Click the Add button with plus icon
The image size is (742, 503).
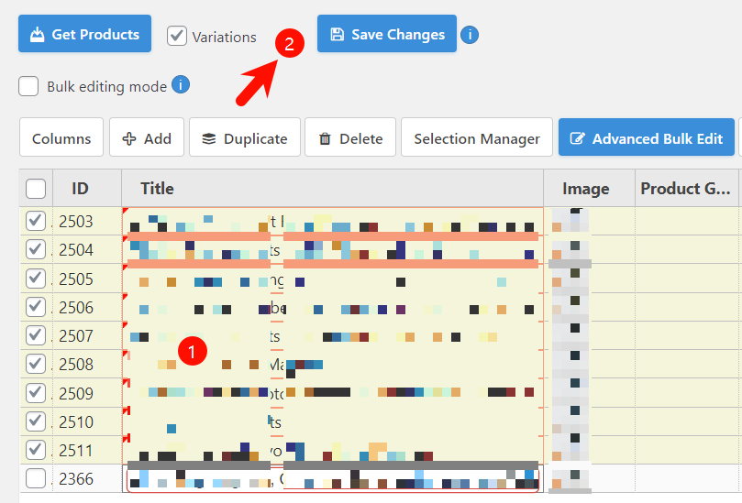coord(147,137)
